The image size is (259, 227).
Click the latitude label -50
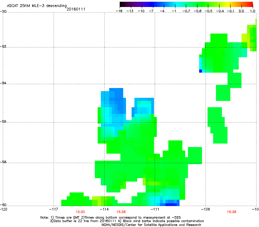[3, 12]
